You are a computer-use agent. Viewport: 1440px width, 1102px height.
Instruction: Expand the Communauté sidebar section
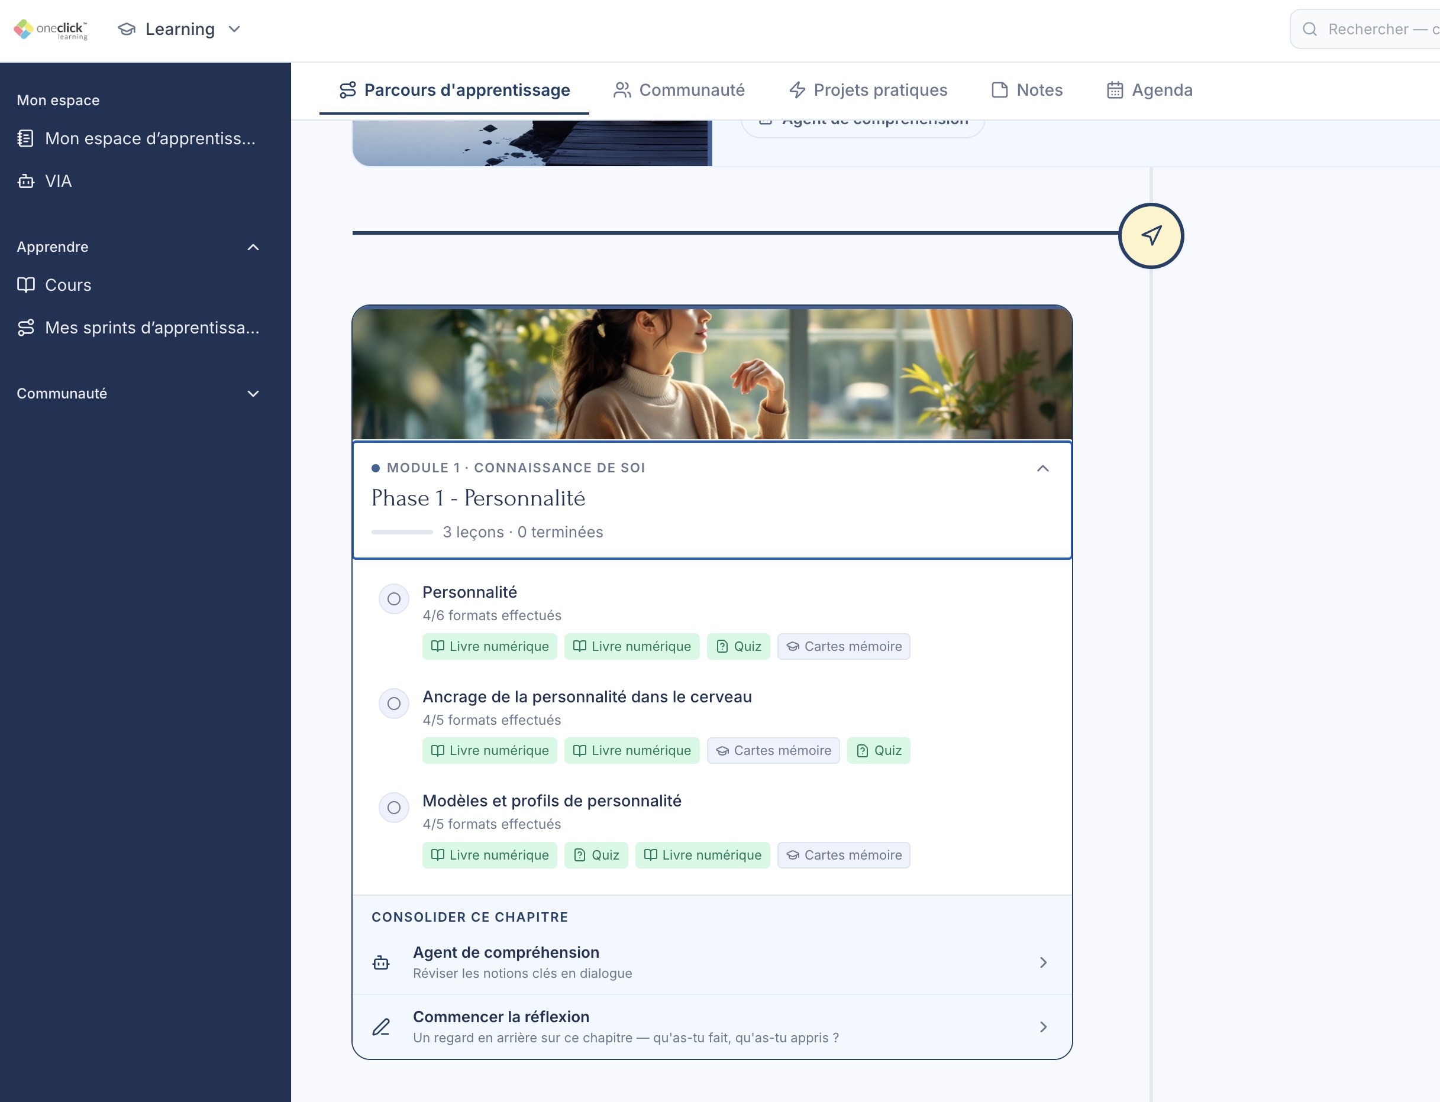point(253,394)
